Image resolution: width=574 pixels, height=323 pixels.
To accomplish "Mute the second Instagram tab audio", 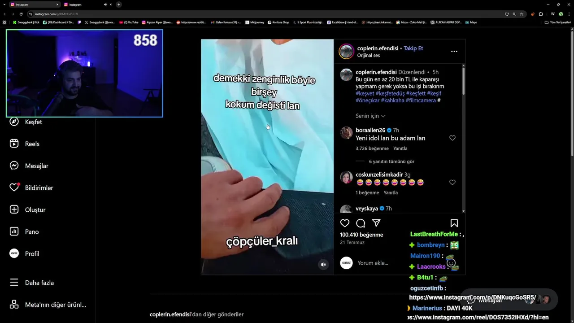I will 105,4.
